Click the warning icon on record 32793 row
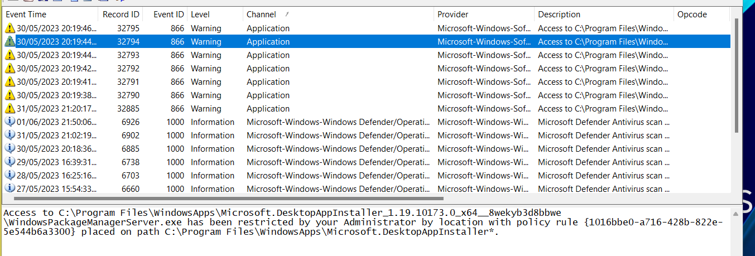Image resolution: width=755 pixels, height=256 pixels. (10, 55)
